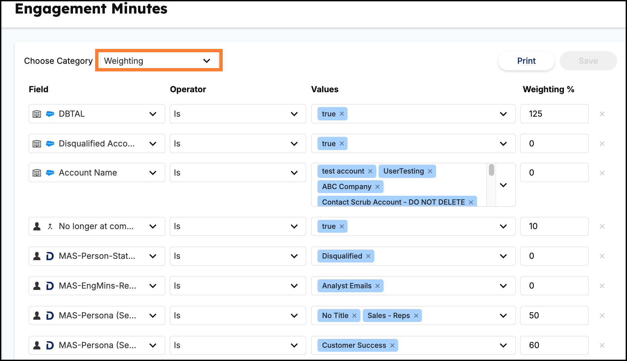This screenshot has width=627, height=361.
Task: Open the Account Name field dropdown
Action: click(x=97, y=173)
